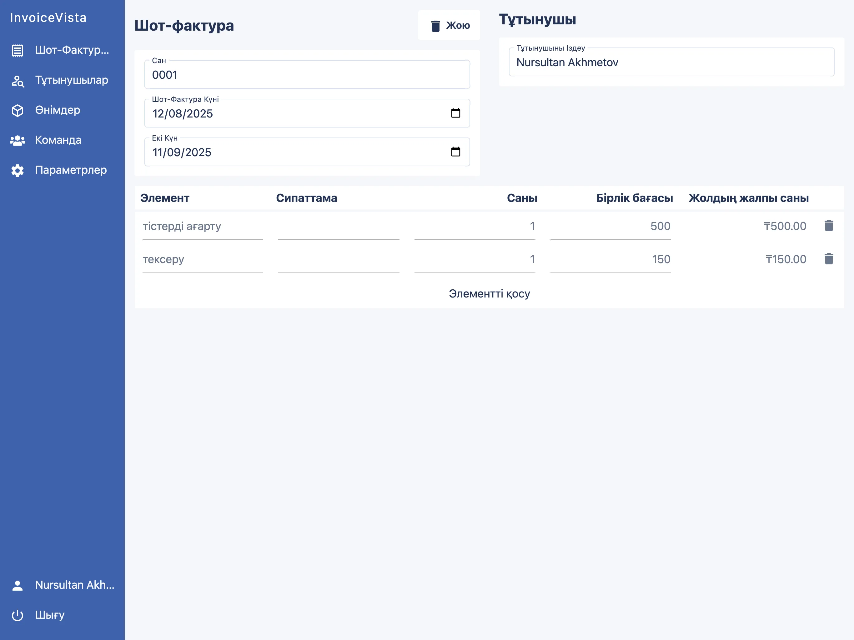Click the Сипаттама column header
The image size is (854, 640).
pos(307,198)
